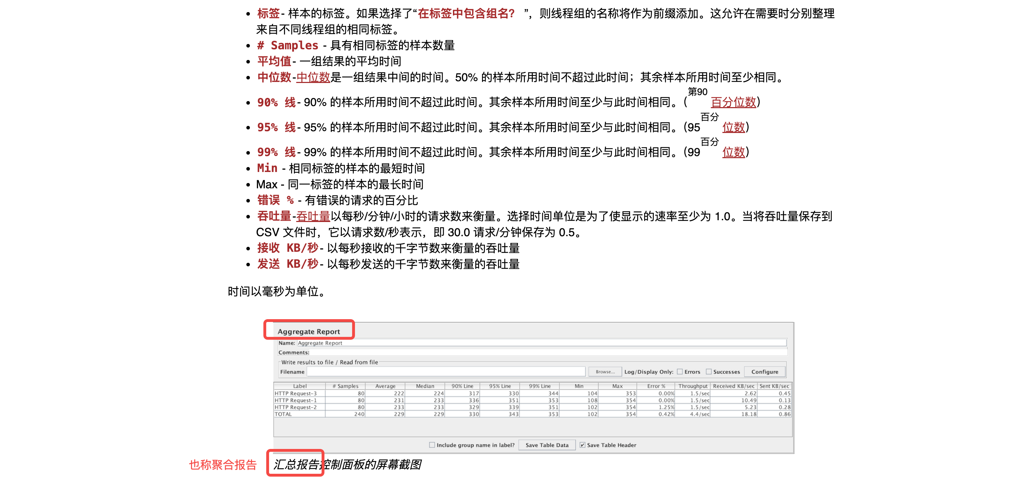Uncheck Save Table Header checkbox
Image resolution: width=1023 pixels, height=483 pixels.
coord(582,445)
